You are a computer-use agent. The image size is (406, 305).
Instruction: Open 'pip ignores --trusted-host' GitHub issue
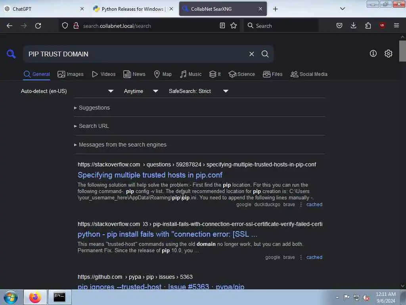[x=161, y=286]
